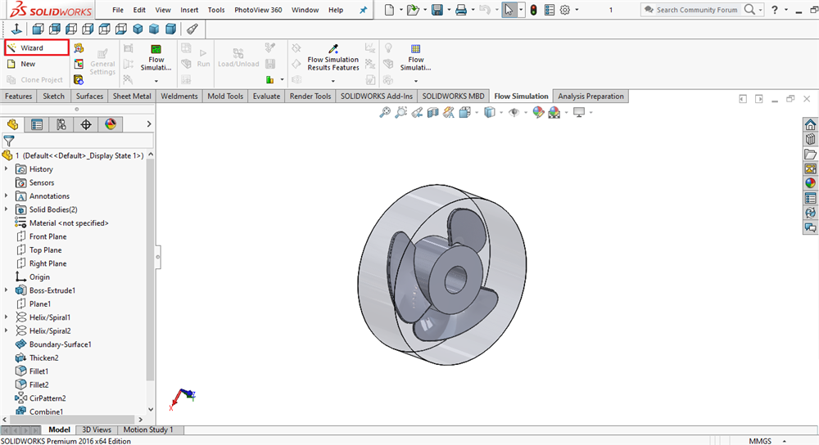This screenshot has height=445, width=819.
Task: Expand the Solid Bodies(2) folder
Action: click(x=7, y=209)
